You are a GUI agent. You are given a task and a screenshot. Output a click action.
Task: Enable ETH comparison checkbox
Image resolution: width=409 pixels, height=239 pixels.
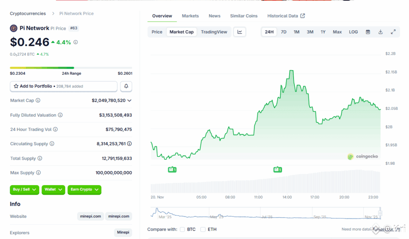coord(203,229)
